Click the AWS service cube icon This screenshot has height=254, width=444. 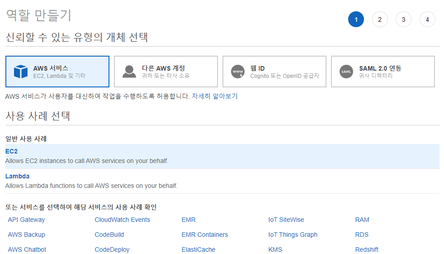(21, 72)
